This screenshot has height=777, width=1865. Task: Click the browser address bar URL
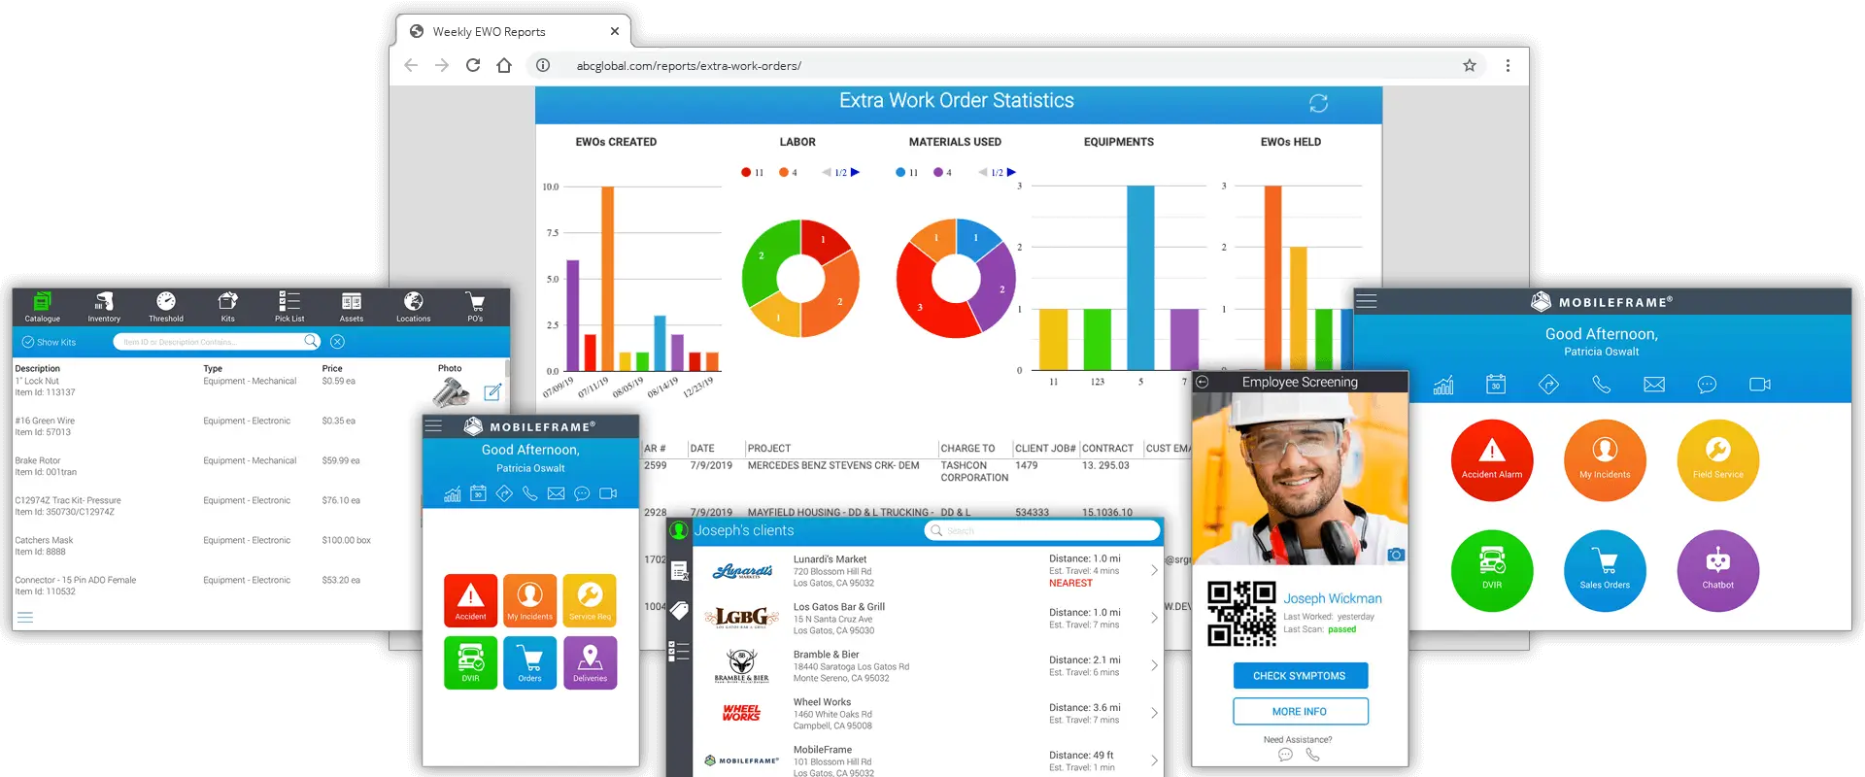coord(689,66)
